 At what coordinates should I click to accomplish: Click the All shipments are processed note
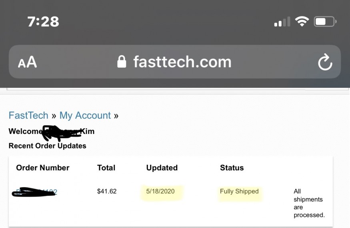coord(309,203)
